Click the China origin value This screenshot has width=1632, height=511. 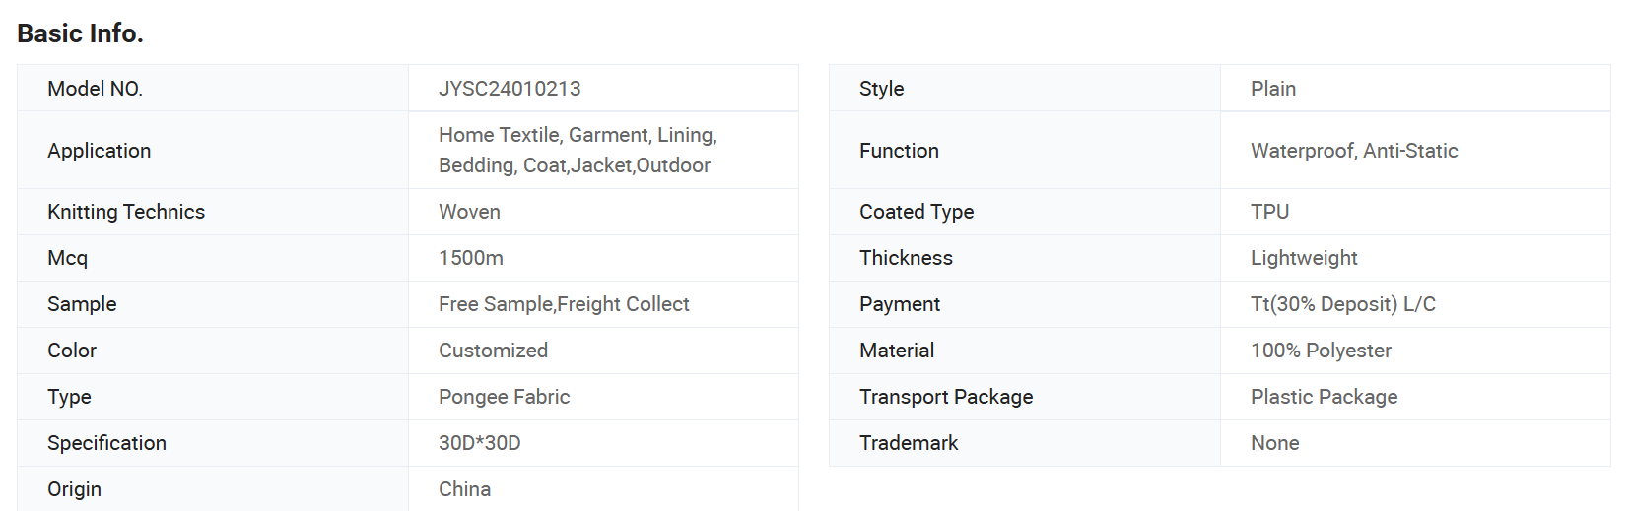point(464,489)
